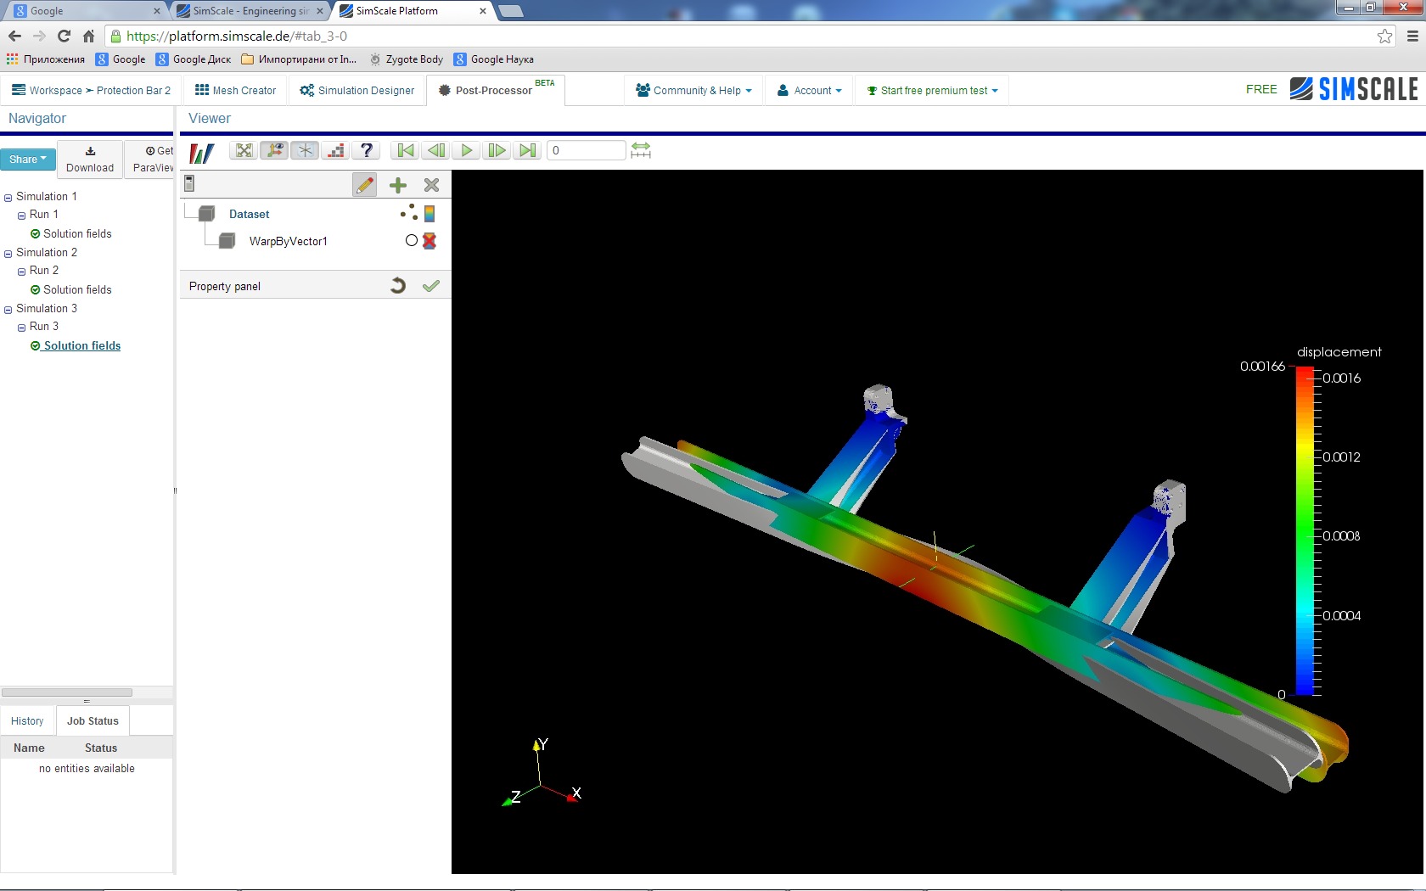The image size is (1426, 891).
Task: Collapse the Run 1 tree node
Action: click(x=22, y=216)
